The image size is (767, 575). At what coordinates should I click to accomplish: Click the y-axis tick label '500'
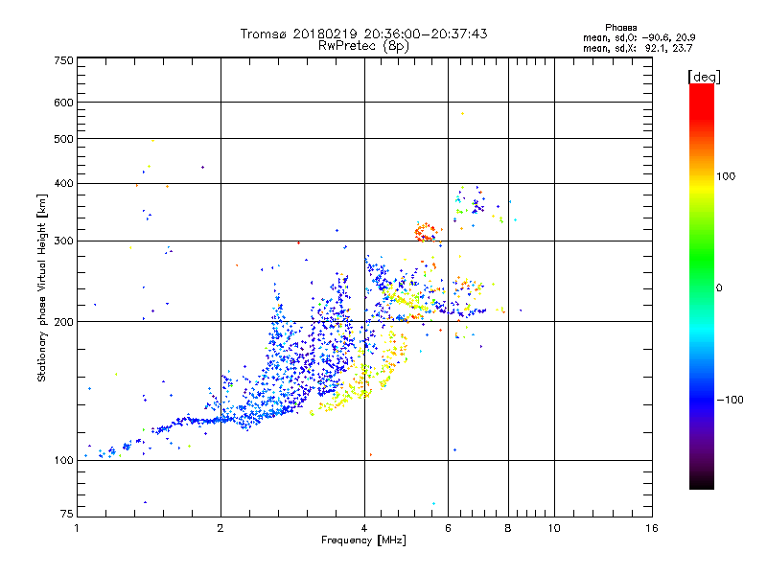point(64,139)
